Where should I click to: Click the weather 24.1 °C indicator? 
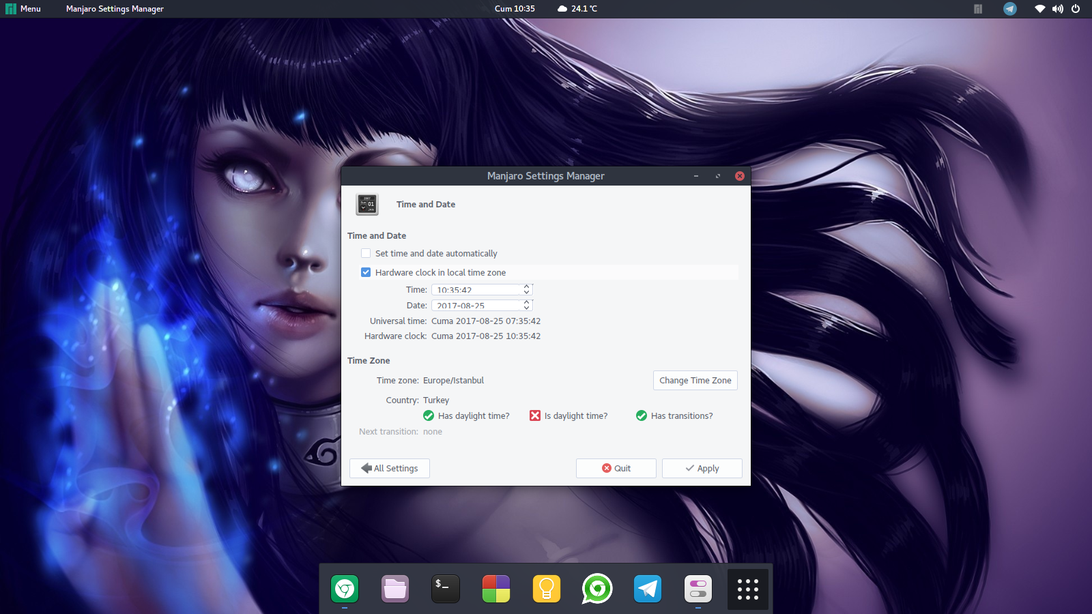coord(577,9)
